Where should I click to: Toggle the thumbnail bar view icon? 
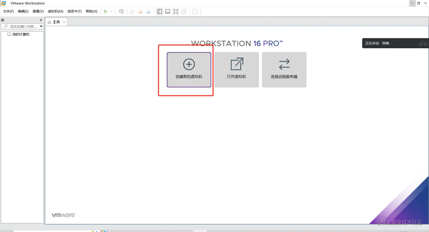tap(168, 12)
